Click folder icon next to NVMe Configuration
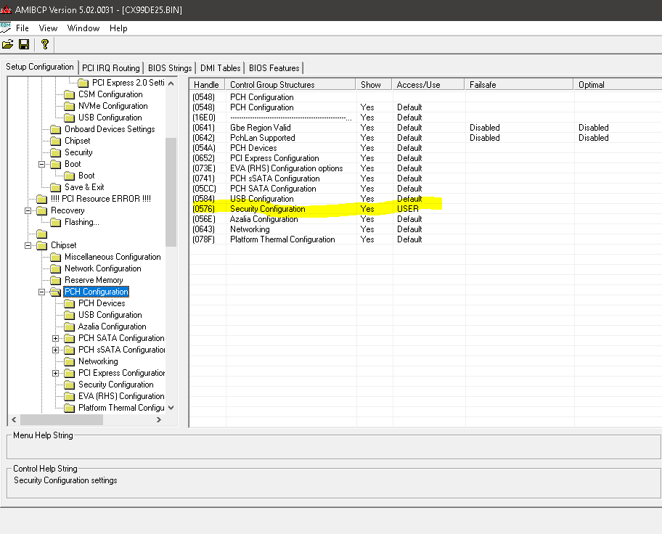 (69, 107)
